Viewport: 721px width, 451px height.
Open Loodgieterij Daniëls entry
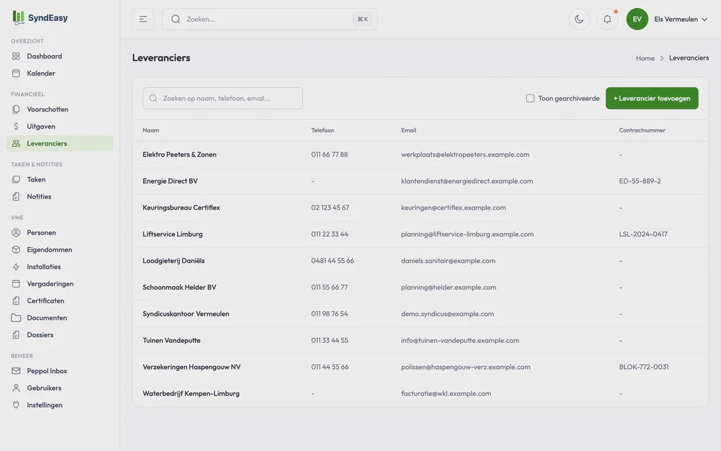point(173,261)
